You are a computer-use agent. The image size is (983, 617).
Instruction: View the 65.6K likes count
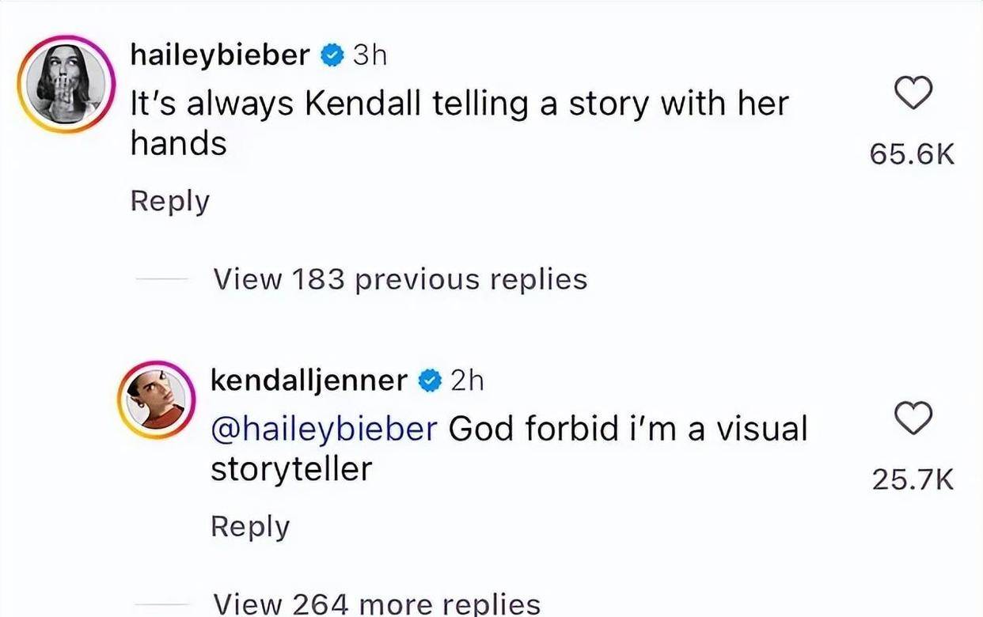pyautogui.click(x=913, y=155)
